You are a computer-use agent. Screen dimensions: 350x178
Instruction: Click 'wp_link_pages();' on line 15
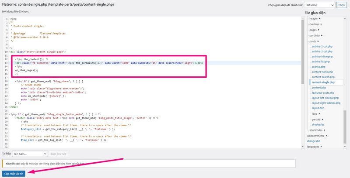click(27, 70)
